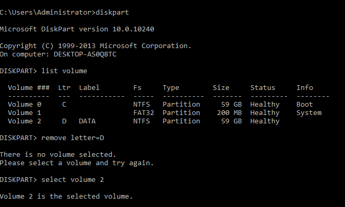Click the 'Fs' column header
This screenshot has width=345, height=207.
click(137, 87)
